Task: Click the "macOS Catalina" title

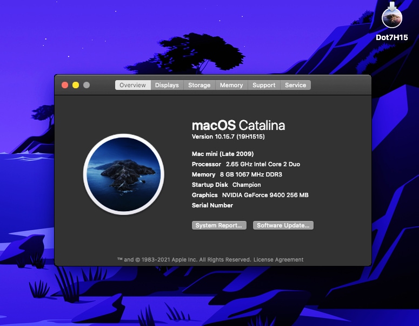Action: coord(238,125)
